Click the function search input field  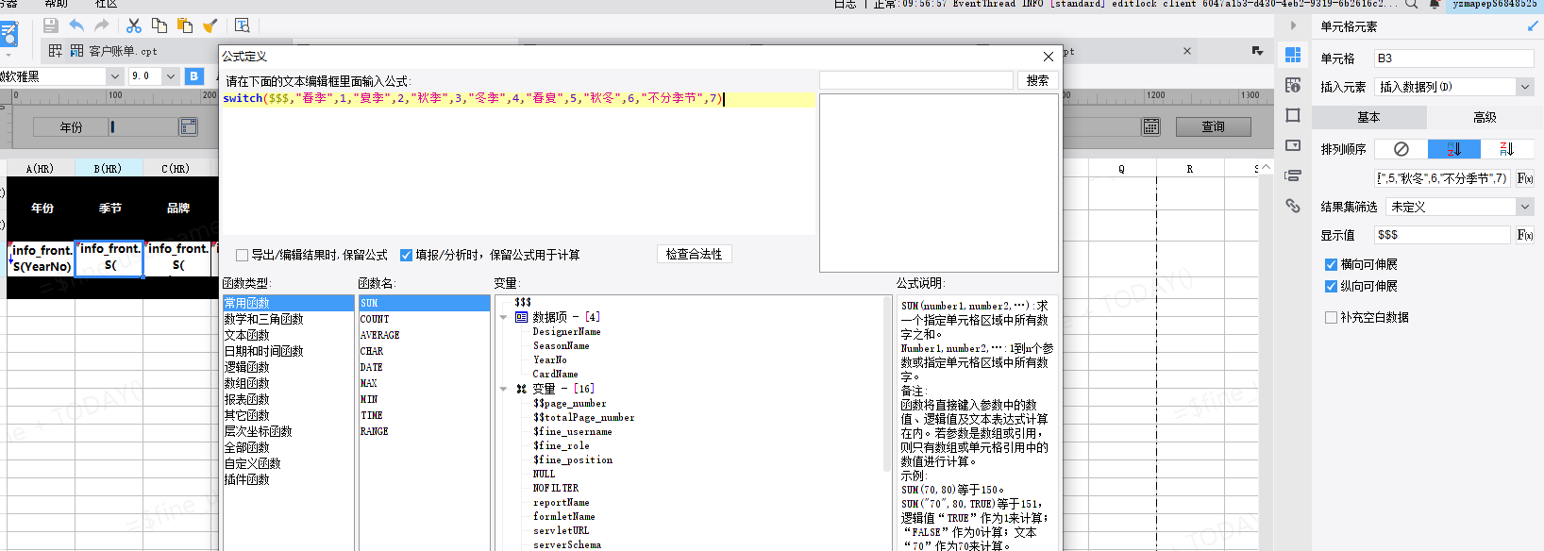[915, 81]
